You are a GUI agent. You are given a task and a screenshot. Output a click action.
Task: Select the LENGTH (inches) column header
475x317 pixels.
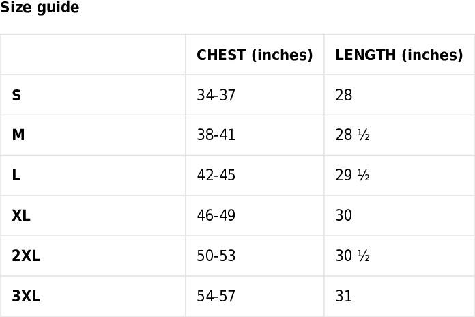point(399,55)
